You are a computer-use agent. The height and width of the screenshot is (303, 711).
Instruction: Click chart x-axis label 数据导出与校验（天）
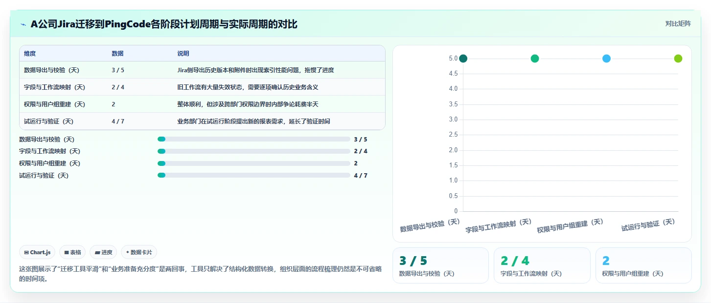[x=431, y=225]
